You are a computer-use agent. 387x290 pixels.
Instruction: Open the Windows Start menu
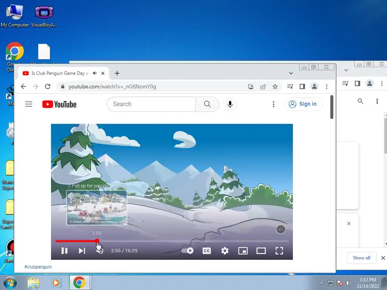coord(10,282)
